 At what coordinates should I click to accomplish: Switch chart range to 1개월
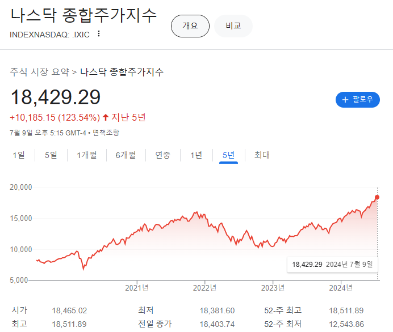coord(87,155)
